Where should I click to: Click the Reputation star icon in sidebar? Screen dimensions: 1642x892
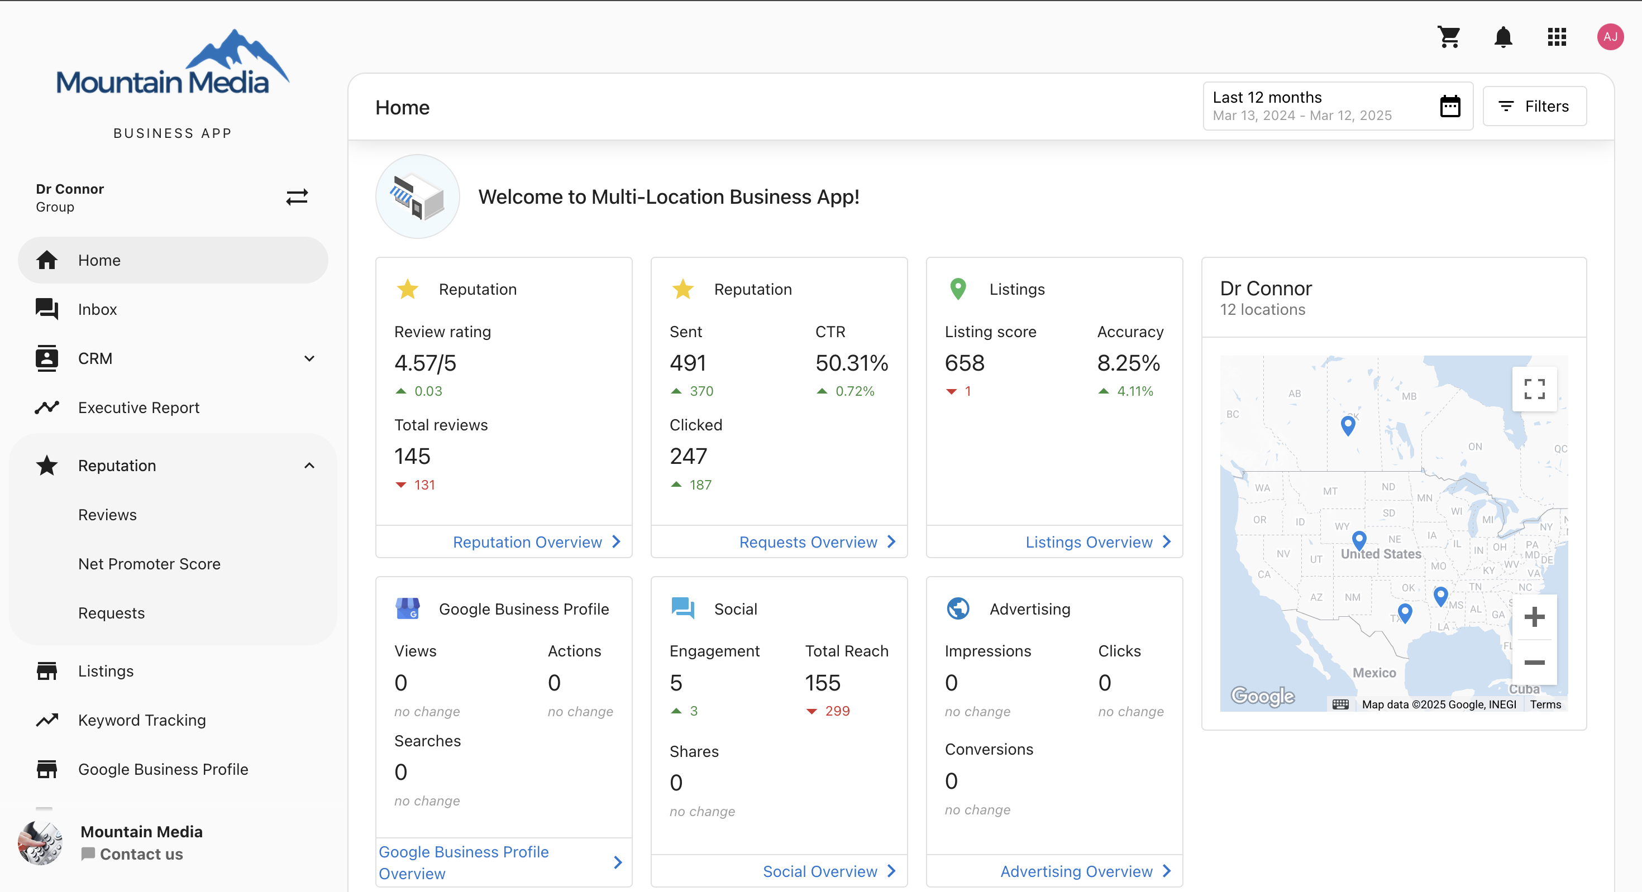click(46, 465)
